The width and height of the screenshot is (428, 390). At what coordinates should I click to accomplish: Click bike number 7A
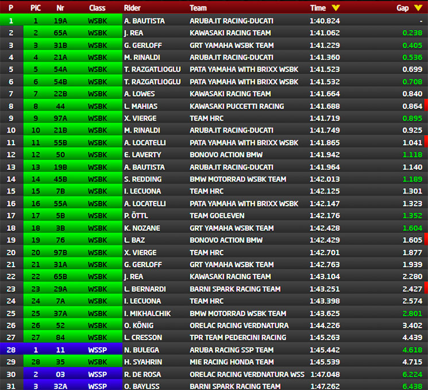(60, 301)
